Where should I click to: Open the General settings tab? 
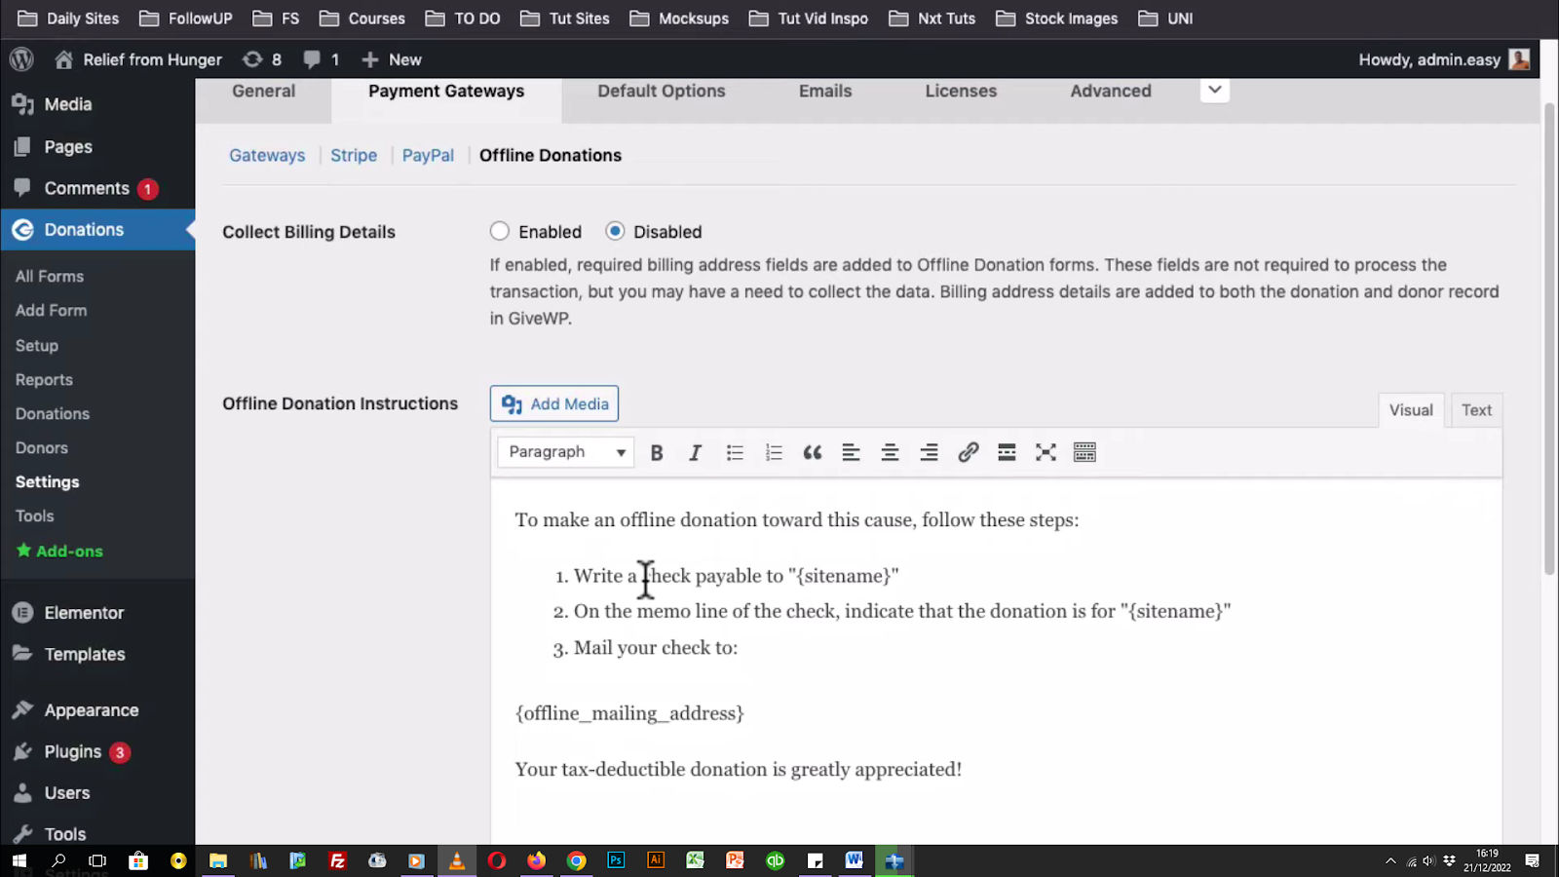click(x=263, y=91)
